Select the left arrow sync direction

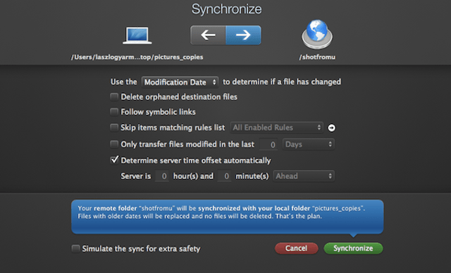coord(208,35)
